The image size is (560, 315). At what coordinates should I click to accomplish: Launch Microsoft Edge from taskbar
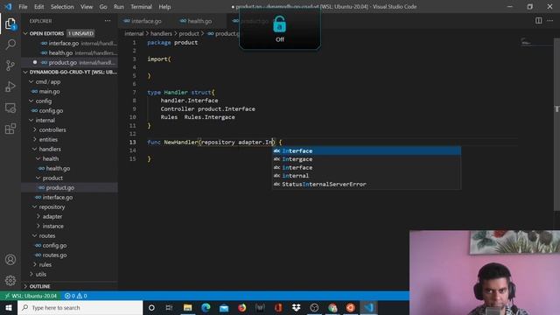[206, 307]
